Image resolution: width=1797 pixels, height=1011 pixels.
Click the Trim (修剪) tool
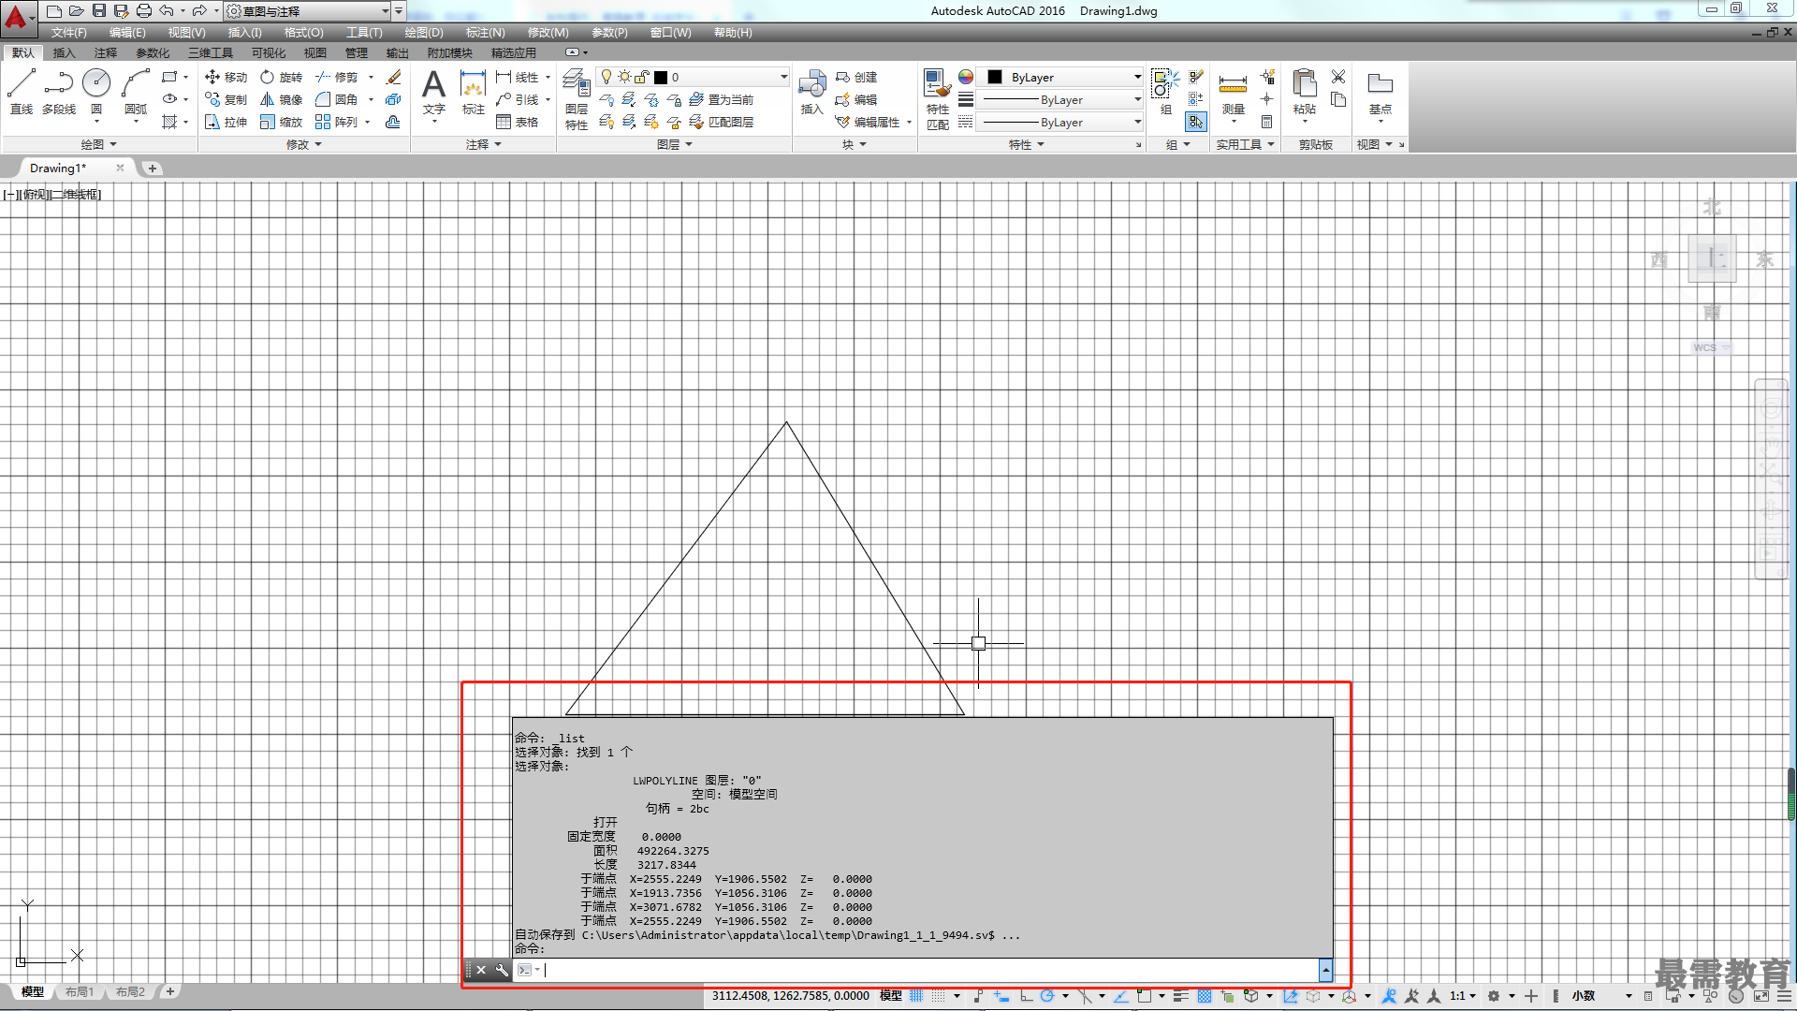pos(337,77)
